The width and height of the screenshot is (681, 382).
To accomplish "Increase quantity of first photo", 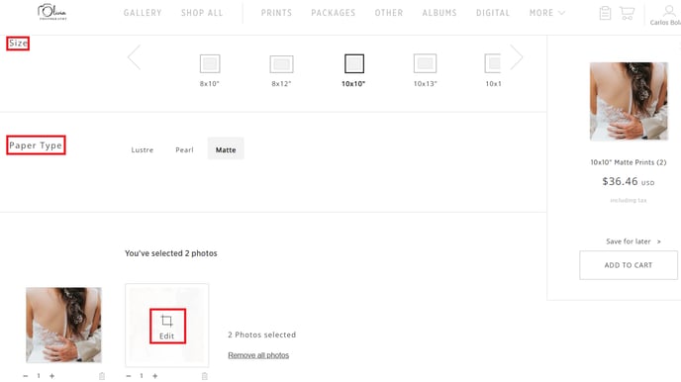I will (x=52, y=376).
